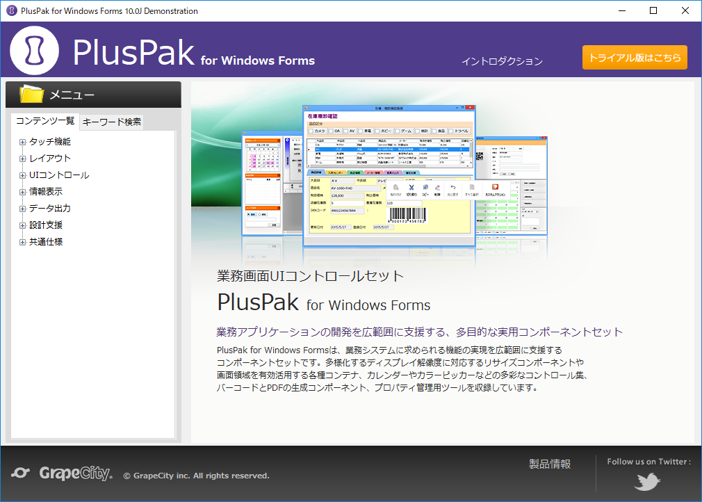Expand the データ出力 tree node

pos(22,209)
